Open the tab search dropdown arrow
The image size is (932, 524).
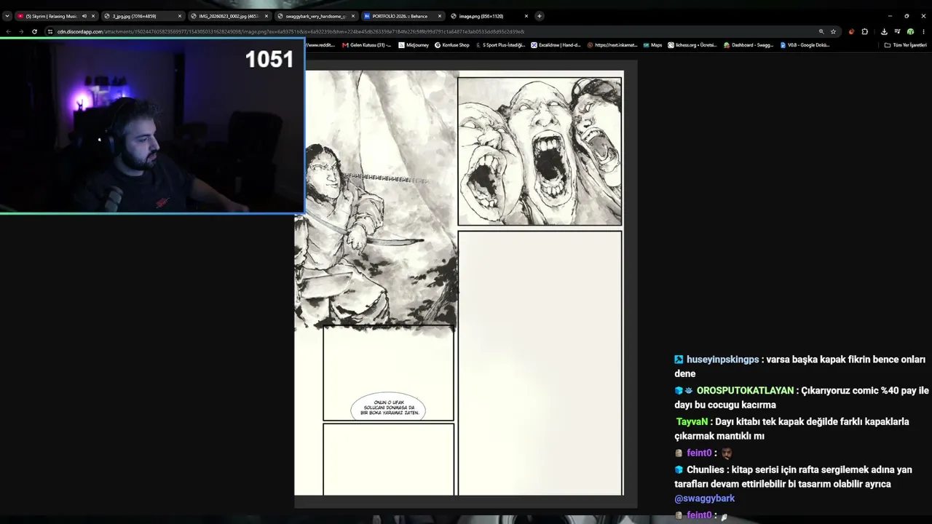[x=7, y=16]
